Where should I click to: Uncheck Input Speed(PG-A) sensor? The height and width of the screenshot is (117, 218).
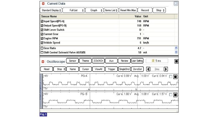(x=42, y=21)
